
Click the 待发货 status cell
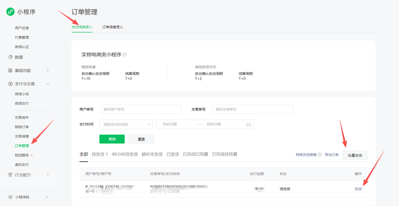(285, 189)
